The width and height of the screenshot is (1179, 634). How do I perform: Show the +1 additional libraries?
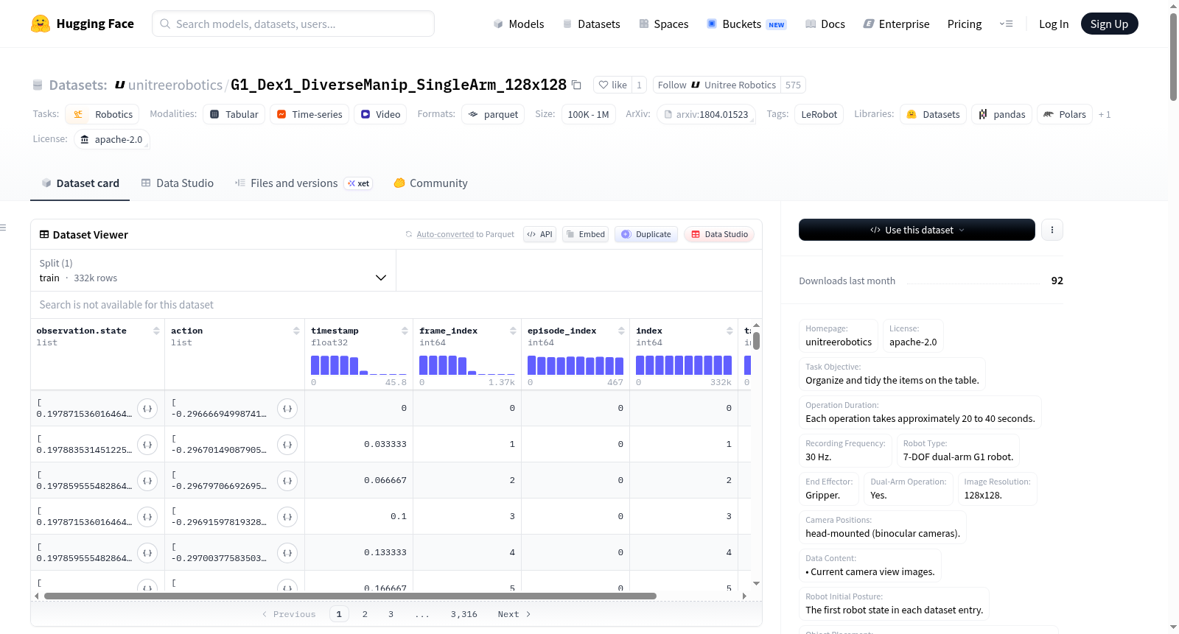(x=1104, y=114)
